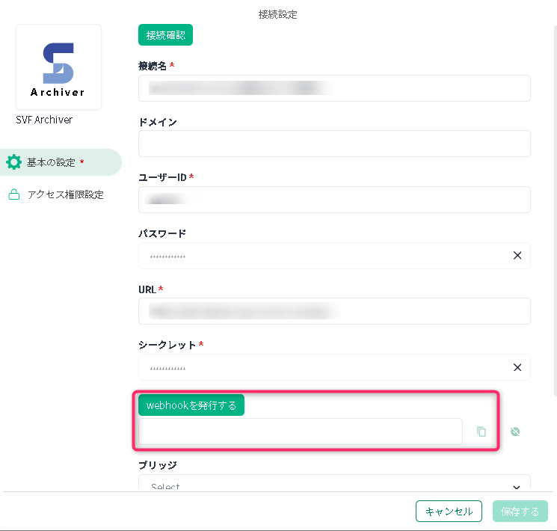Copy the webhook URL with copy icon
The image size is (557, 531).
click(481, 432)
